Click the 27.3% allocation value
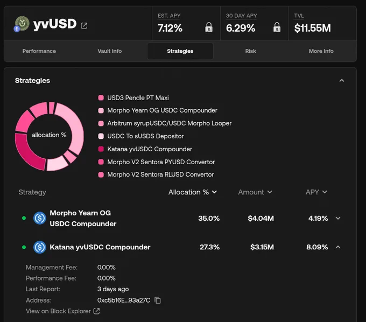366x322 pixels. point(209,247)
